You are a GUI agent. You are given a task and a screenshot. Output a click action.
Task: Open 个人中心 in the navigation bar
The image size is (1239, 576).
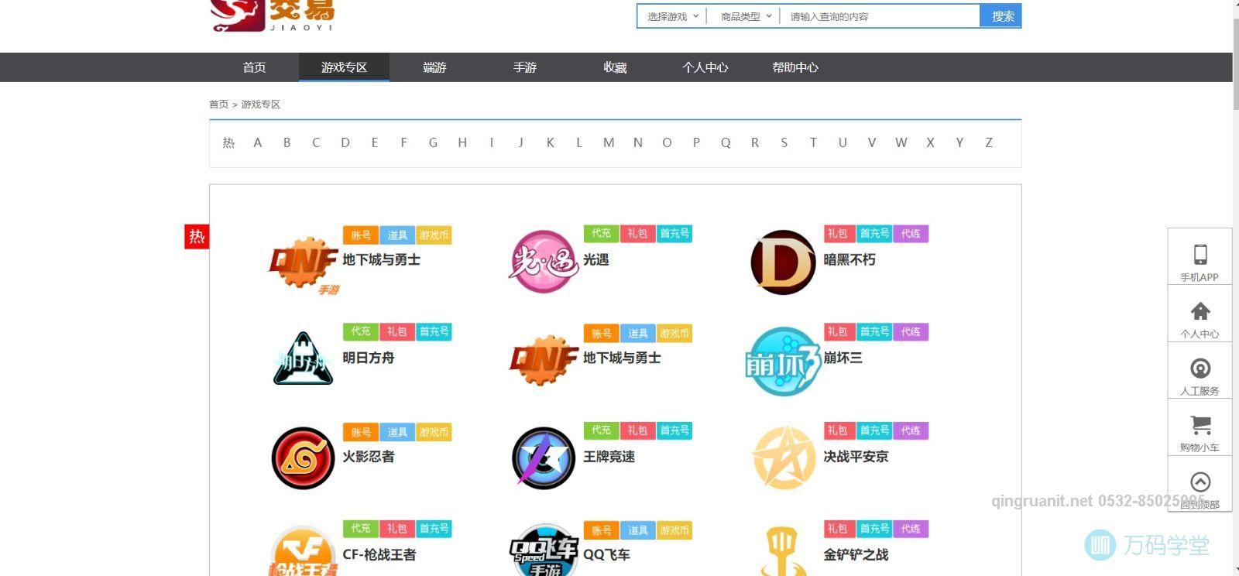(x=705, y=67)
